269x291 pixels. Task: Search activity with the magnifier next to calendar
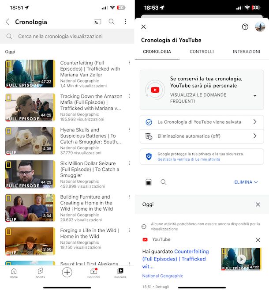(x=163, y=182)
